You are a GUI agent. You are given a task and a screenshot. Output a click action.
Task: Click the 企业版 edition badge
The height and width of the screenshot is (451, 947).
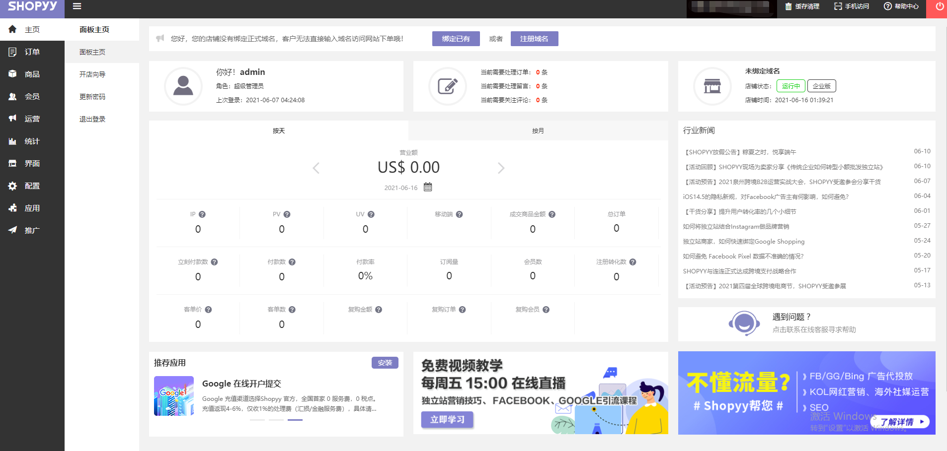pyautogui.click(x=821, y=86)
